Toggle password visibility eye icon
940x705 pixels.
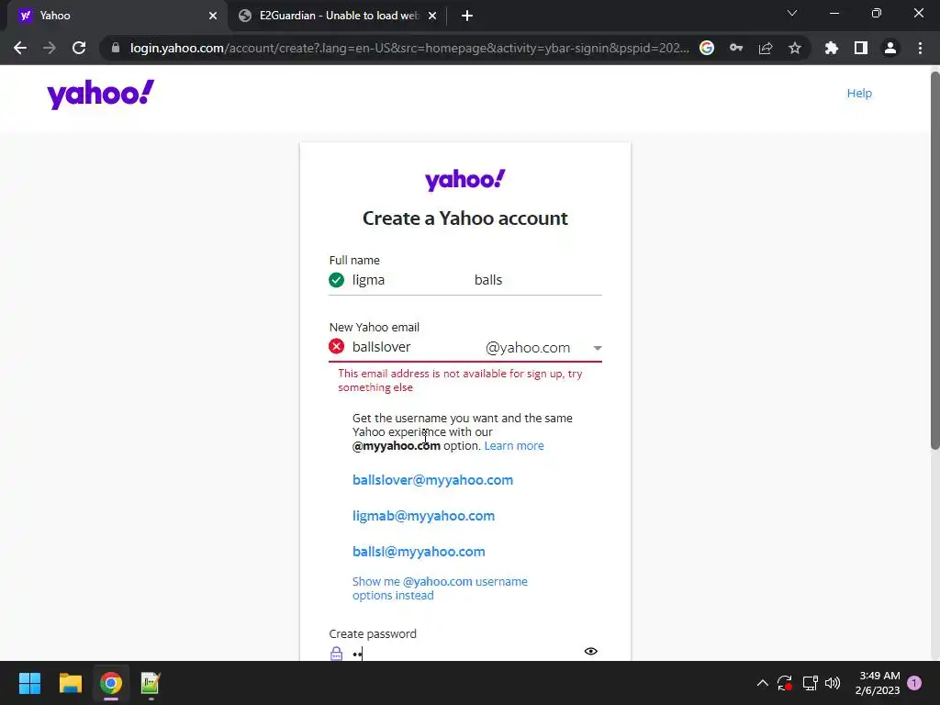[x=590, y=651]
